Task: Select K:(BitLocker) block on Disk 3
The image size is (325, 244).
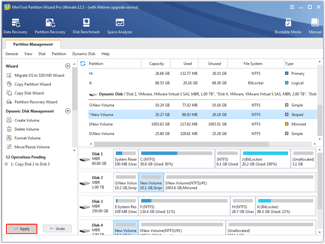Action: tap(286, 206)
